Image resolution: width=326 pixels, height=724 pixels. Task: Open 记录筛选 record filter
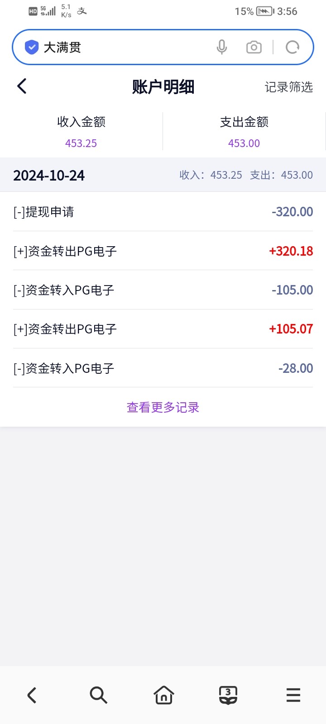tap(288, 87)
